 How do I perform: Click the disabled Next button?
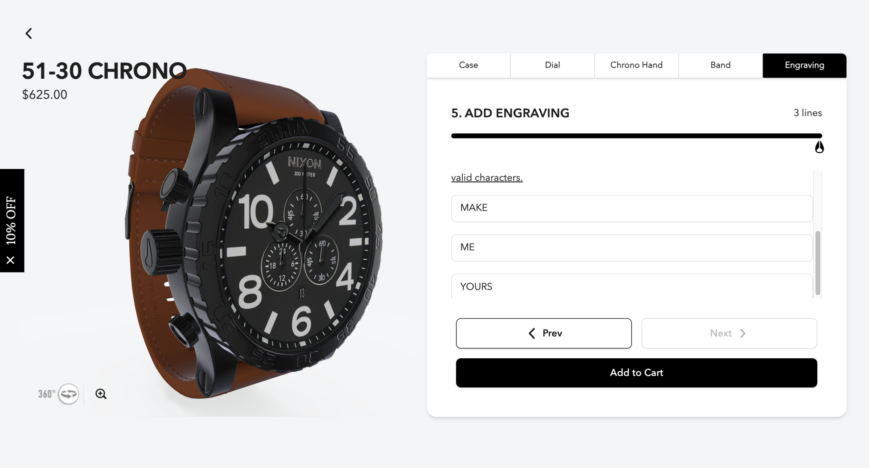tap(729, 333)
